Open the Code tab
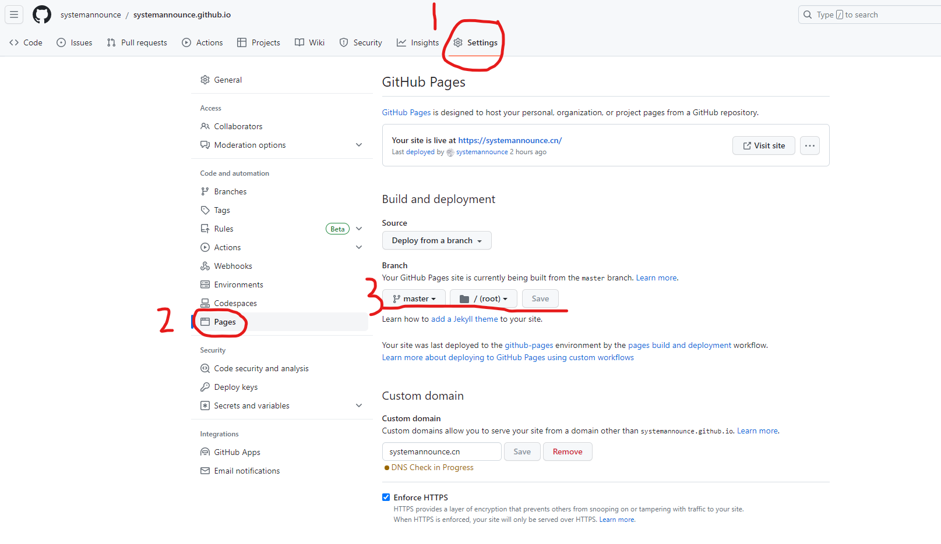Viewport: 941px width, 544px height. point(26,42)
